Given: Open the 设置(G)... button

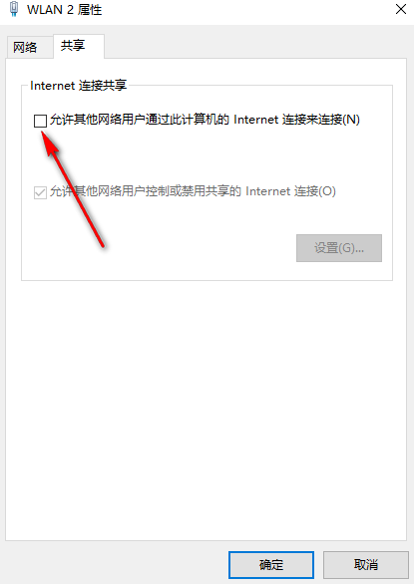Looking at the screenshot, I should (x=339, y=248).
